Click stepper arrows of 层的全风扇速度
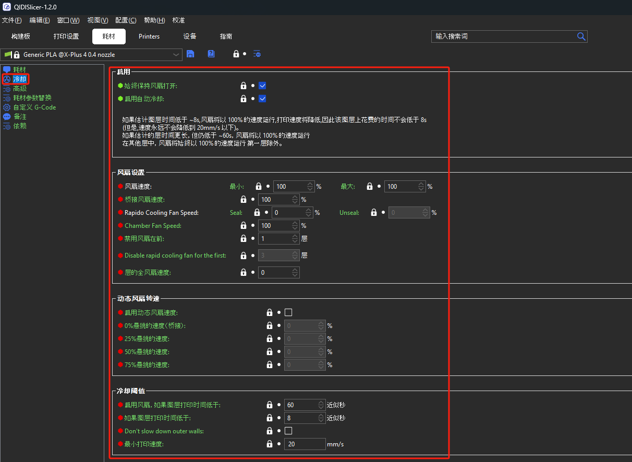The width and height of the screenshot is (632, 462). [x=295, y=272]
